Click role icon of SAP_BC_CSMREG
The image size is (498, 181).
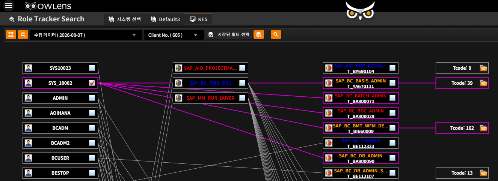pyautogui.click(x=329, y=143)
